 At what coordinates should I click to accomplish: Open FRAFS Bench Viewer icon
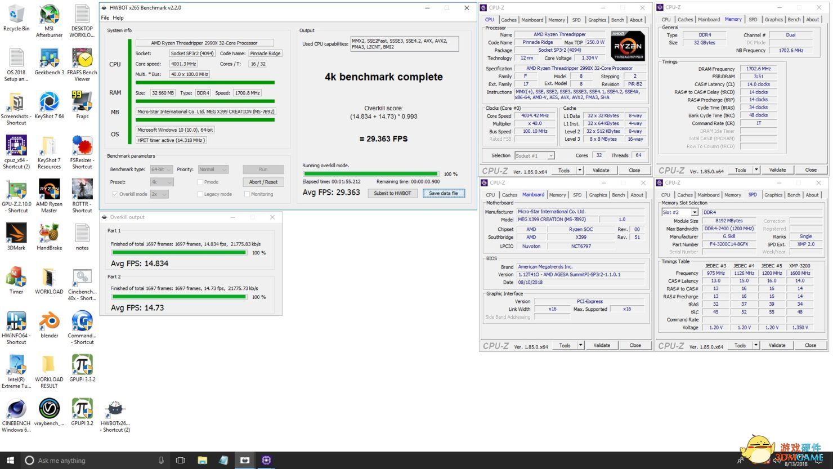82,65
